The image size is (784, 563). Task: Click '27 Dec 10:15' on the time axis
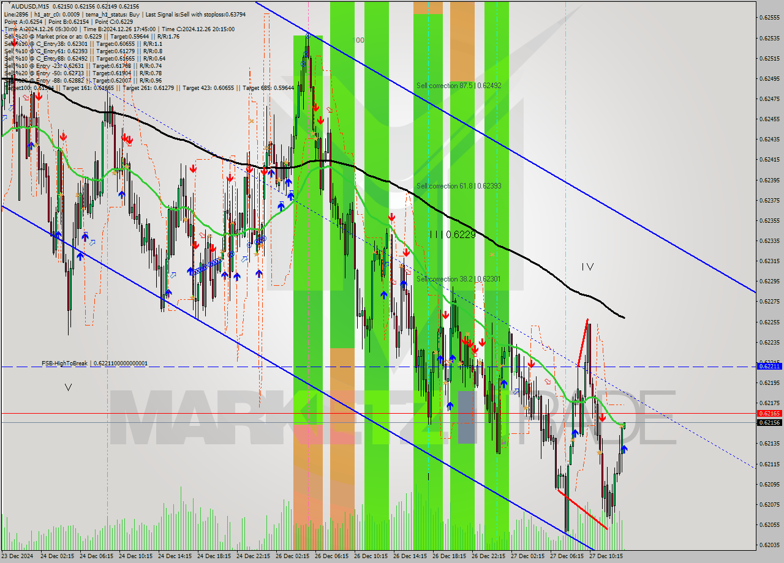point(608,556)
